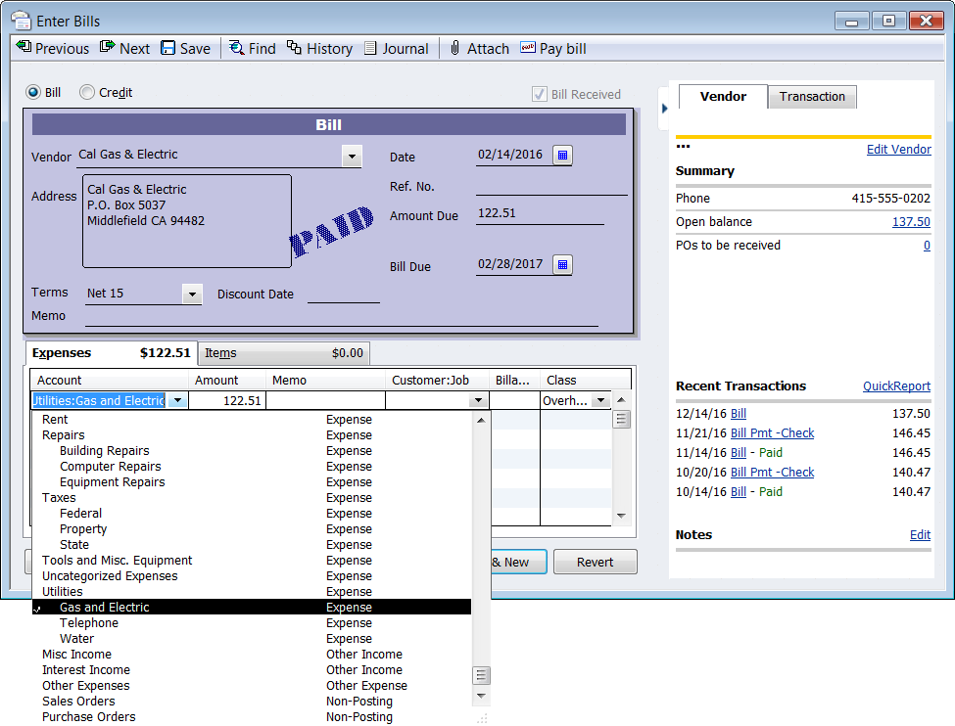Save the bill using toolbar Save
The image size is (955, 726).
[185, 48]
